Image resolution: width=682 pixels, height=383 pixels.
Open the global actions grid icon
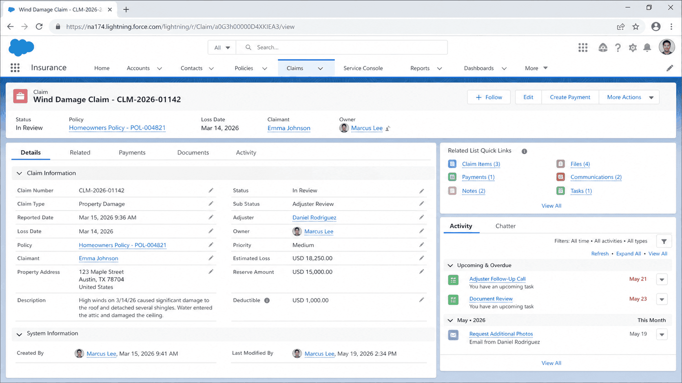(x=583, y=48)
